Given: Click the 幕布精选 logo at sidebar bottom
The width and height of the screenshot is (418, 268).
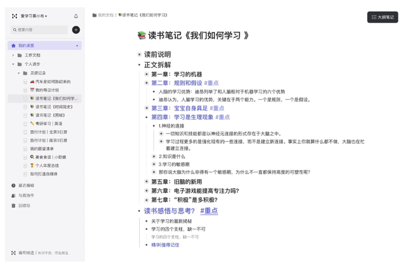Looking at the screenshot, I should [x=13, y=253].
